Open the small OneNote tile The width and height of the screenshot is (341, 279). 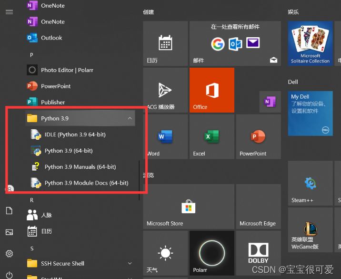click(270, 102)
